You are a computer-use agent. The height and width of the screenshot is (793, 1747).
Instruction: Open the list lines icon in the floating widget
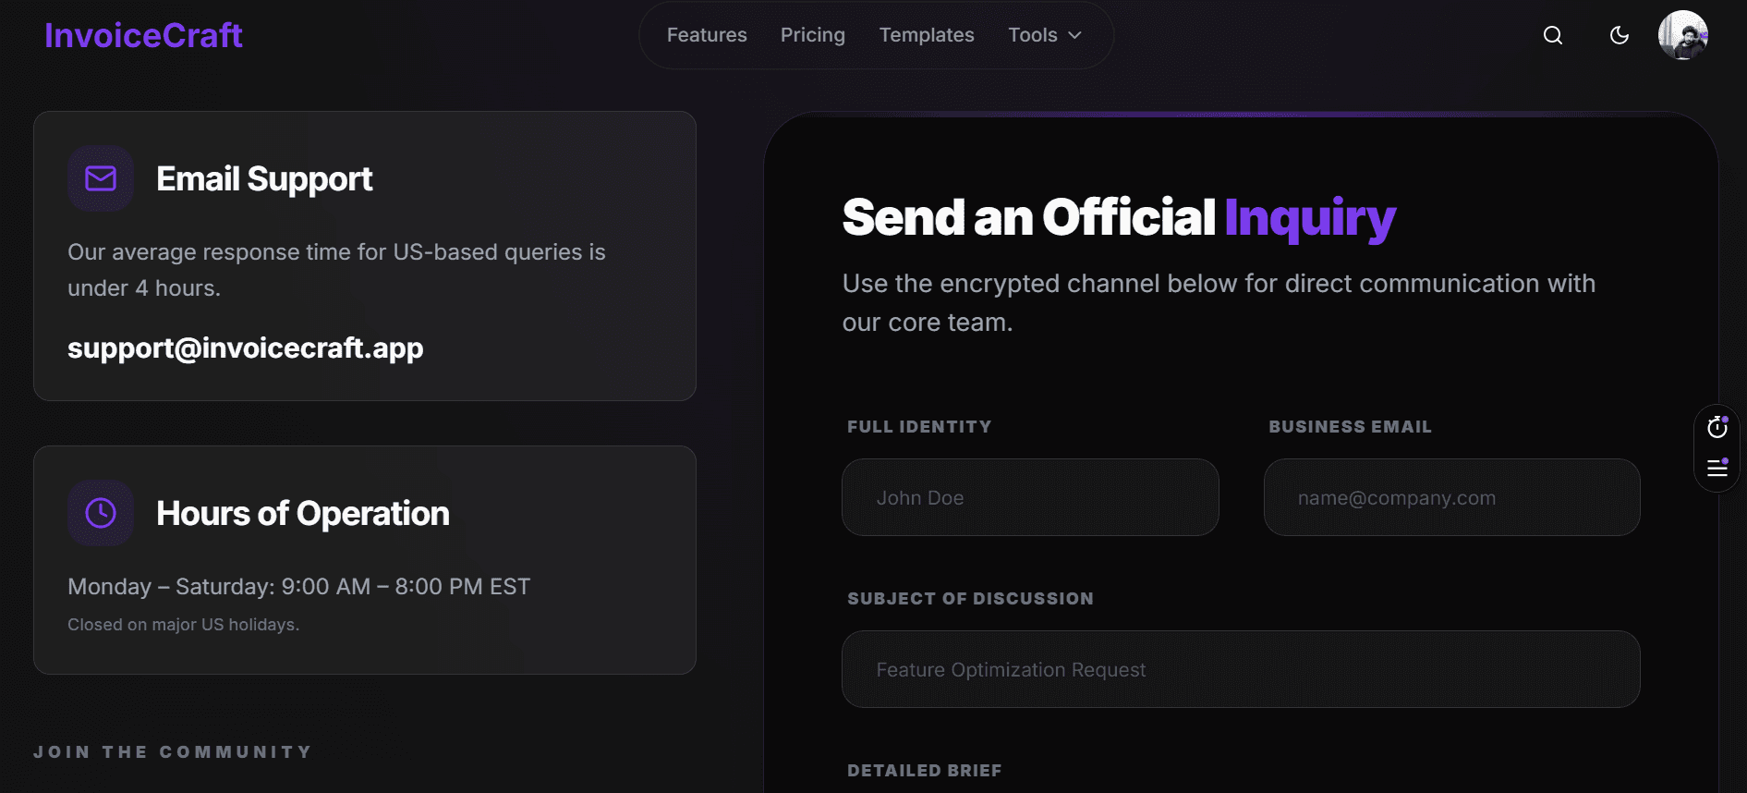(1717, 468)
